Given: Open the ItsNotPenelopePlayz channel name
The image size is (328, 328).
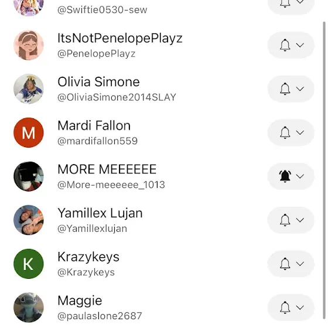Looking at the screenshot, I should coord(120,38).
